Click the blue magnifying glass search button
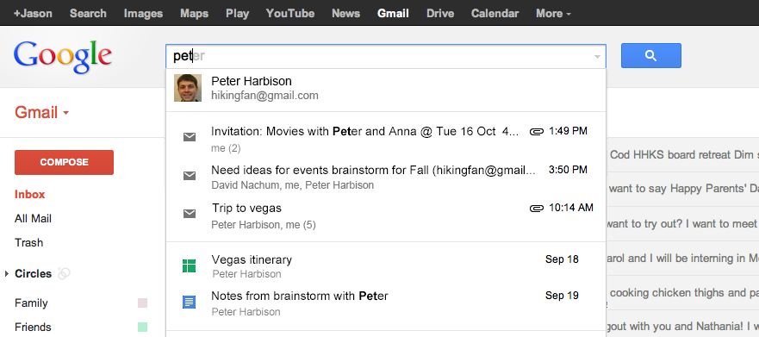 pyautogui.click(x=651, y=56)
